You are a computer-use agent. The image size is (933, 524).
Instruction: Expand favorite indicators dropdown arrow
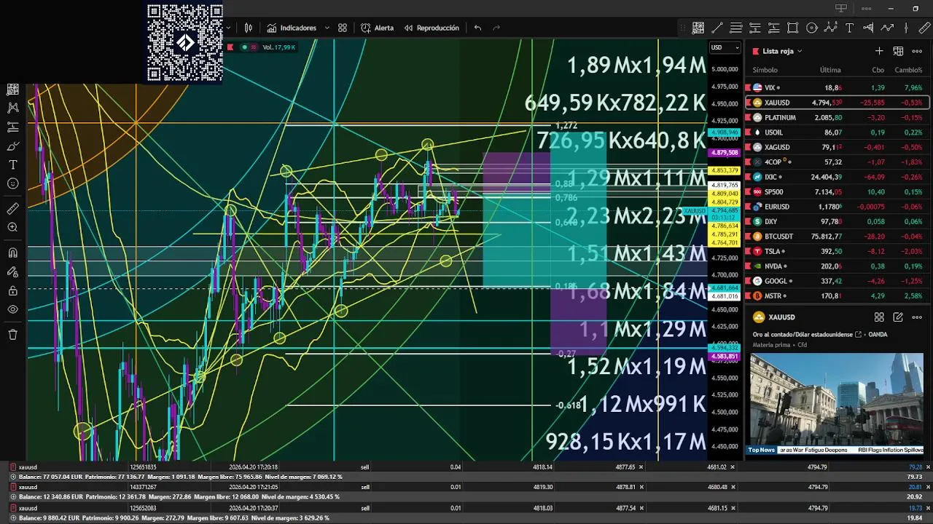pos(327,28)
